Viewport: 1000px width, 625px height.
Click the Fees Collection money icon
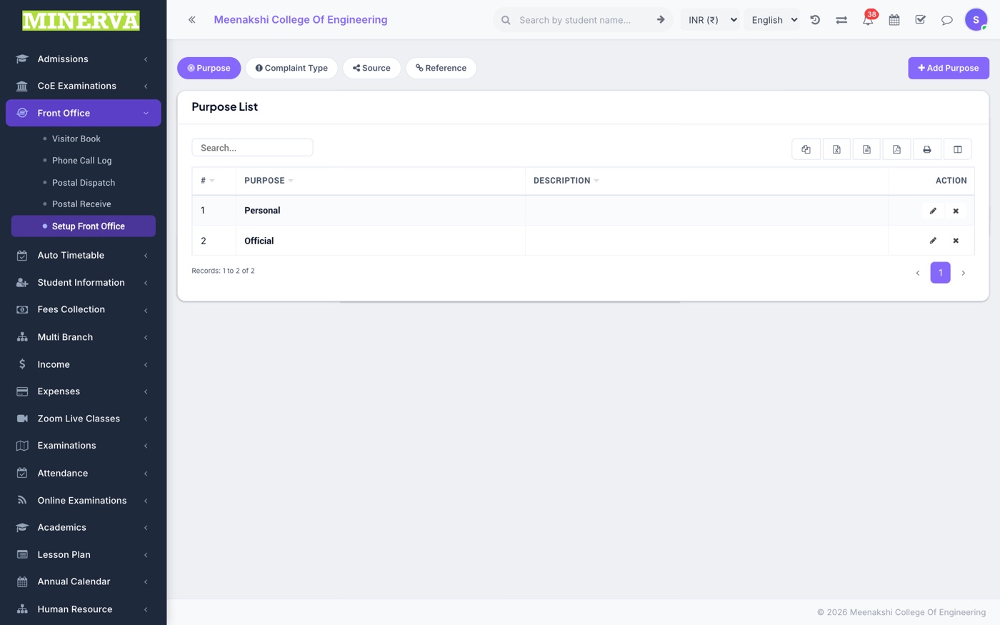point(22,310)
